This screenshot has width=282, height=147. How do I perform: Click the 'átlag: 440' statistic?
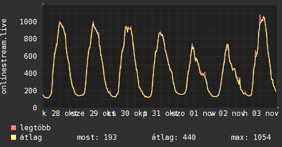[174, 137]
